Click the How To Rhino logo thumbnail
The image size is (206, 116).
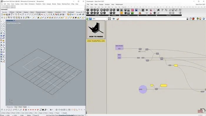(x=96, y=30)
